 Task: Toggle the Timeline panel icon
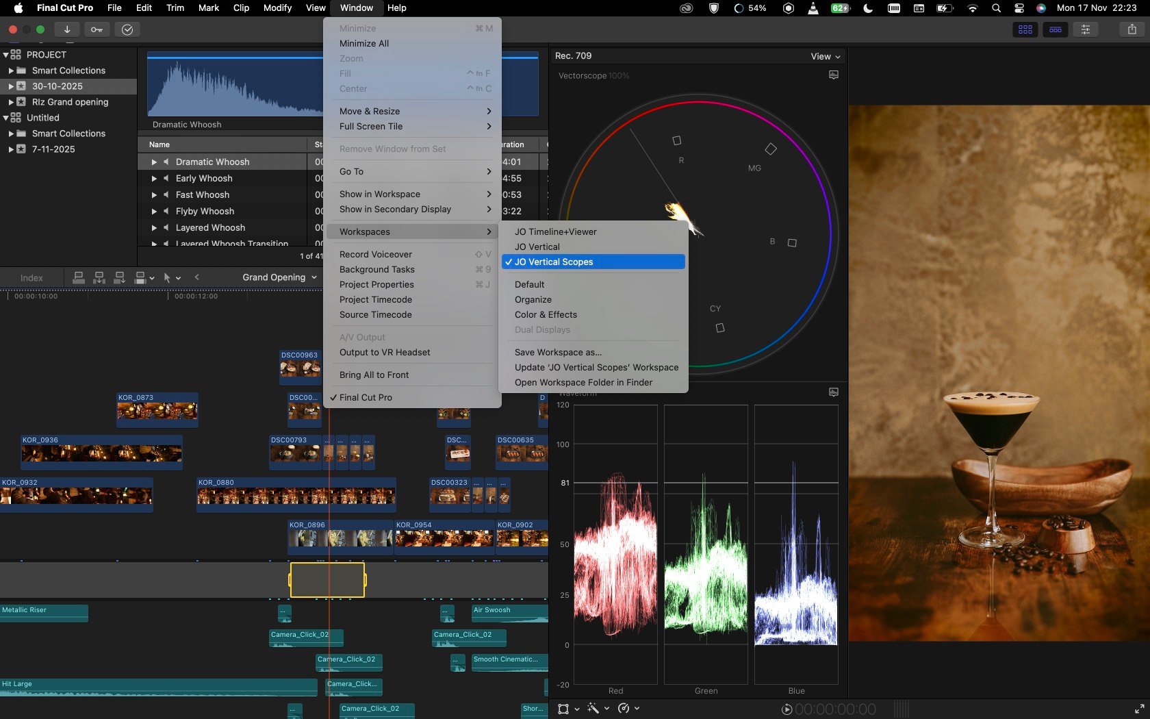pyautogui.click(x=1056, y=29)
